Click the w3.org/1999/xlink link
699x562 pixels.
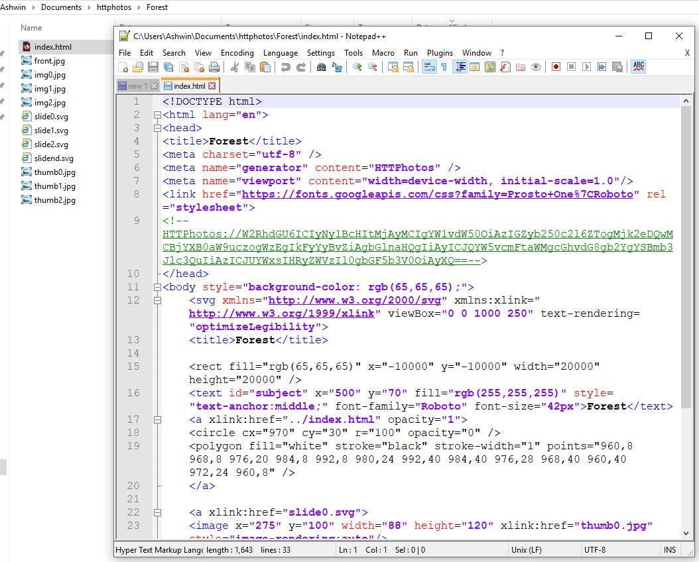(281, 313)
